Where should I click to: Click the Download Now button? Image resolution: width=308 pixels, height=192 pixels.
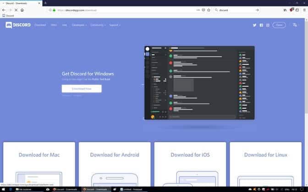82,89
